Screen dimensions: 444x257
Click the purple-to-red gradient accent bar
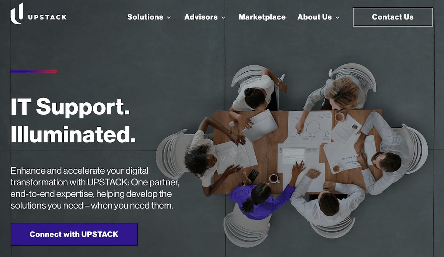point(34,71)
